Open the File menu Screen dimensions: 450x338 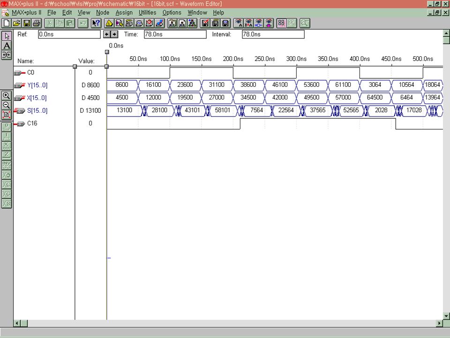[x=52, y=13]
